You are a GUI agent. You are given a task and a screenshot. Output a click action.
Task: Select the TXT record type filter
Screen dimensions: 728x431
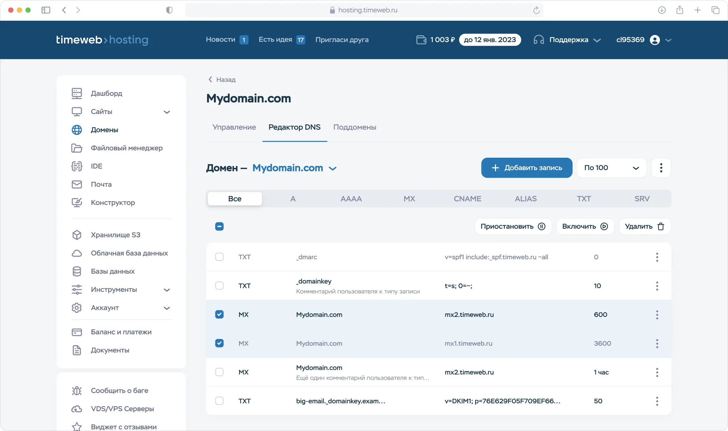(x=584, y=198)
